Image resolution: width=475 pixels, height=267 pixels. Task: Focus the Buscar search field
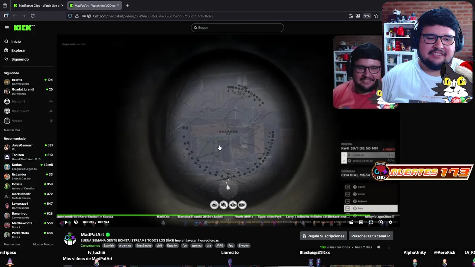(237, 27)
